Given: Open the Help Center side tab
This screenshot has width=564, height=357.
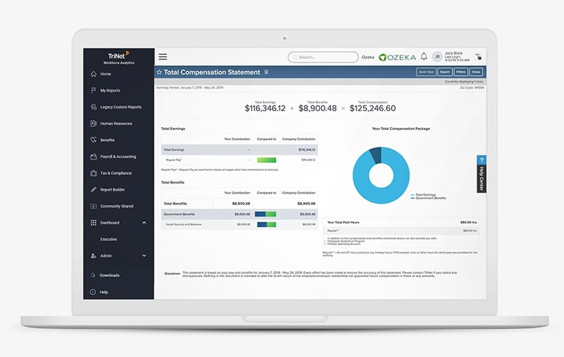Looking at the screenshot, I should (x=481, y=174).
